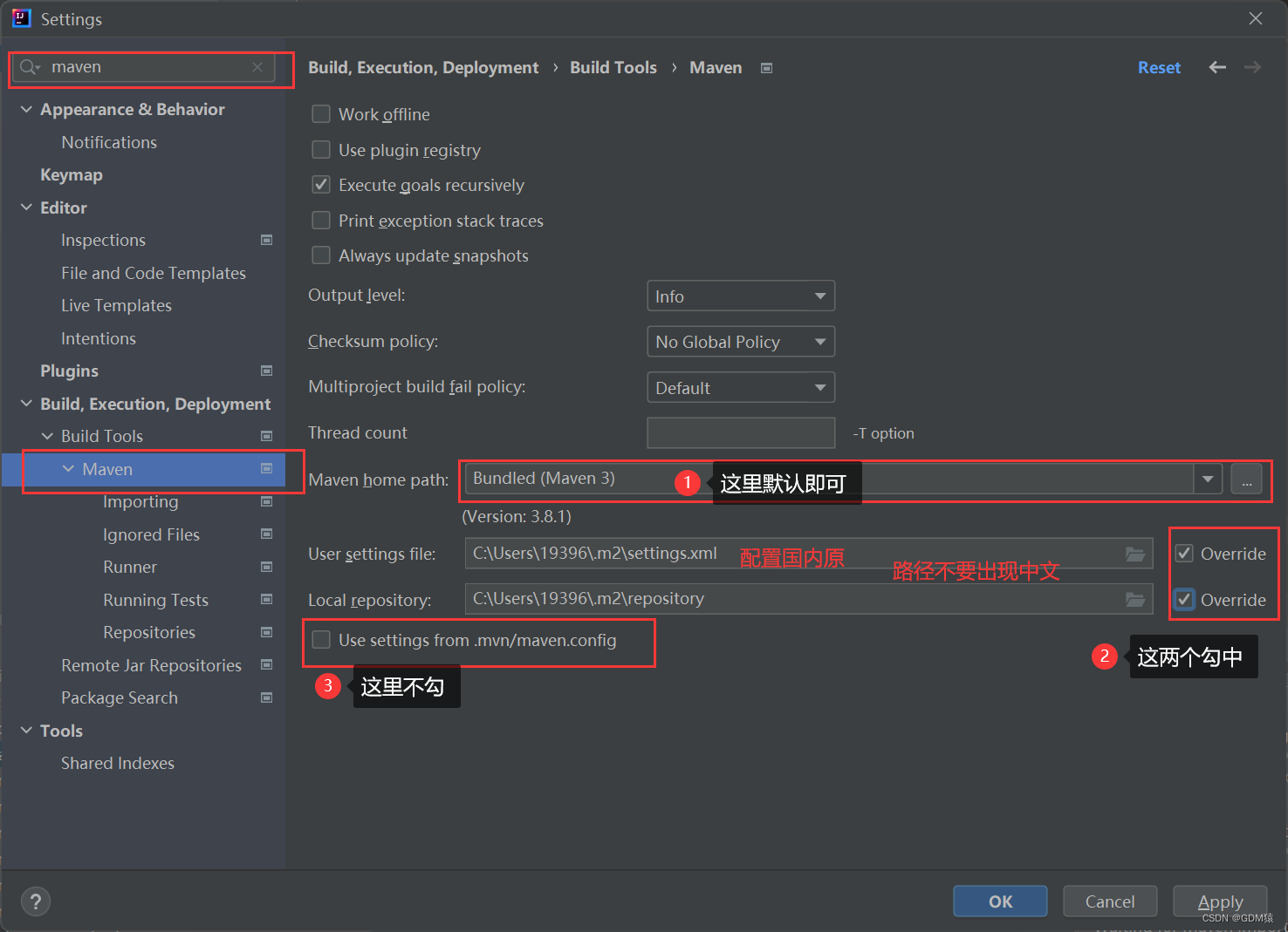Viewport: 1288px width, 932px height.
Task: Enable Work offline checkbox
Action: [321, 114]
